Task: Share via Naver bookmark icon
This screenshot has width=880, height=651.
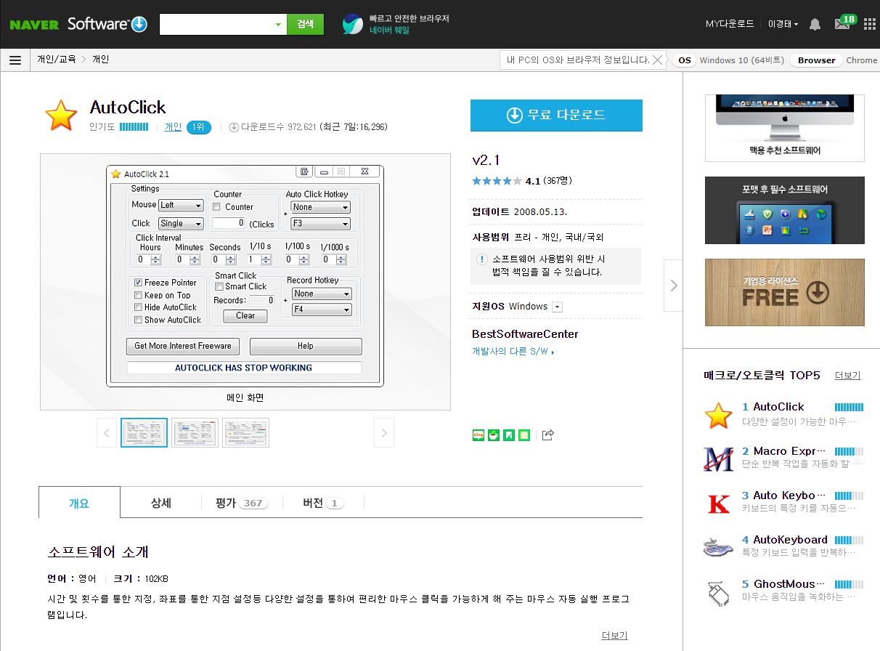Action: pos(509,435)
